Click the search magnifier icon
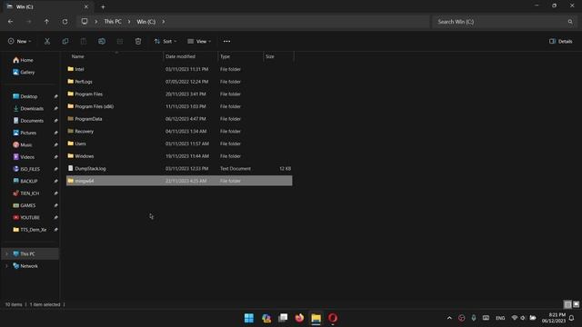 click(x=570, y=22)
